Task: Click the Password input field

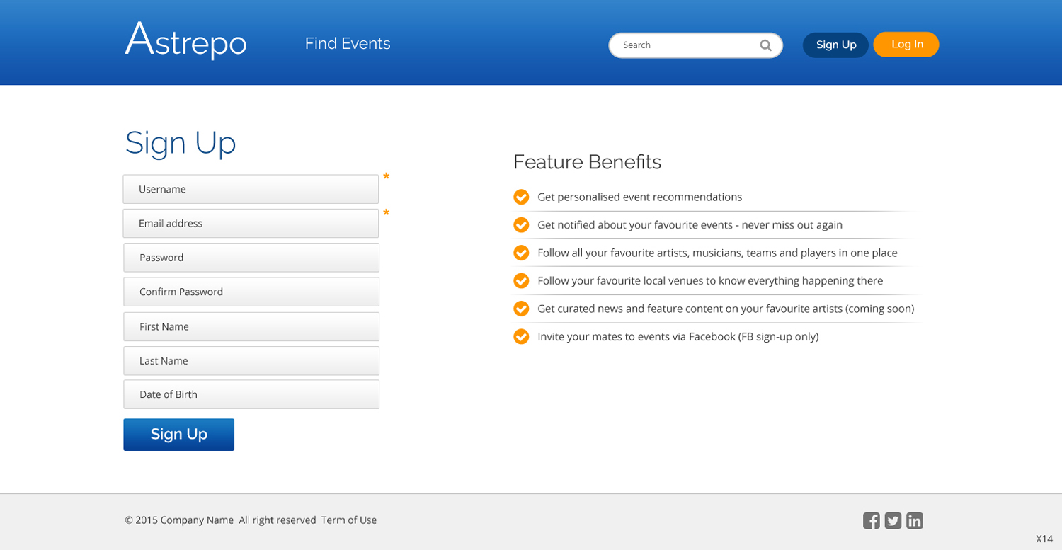Action: (x=251, y=258)
